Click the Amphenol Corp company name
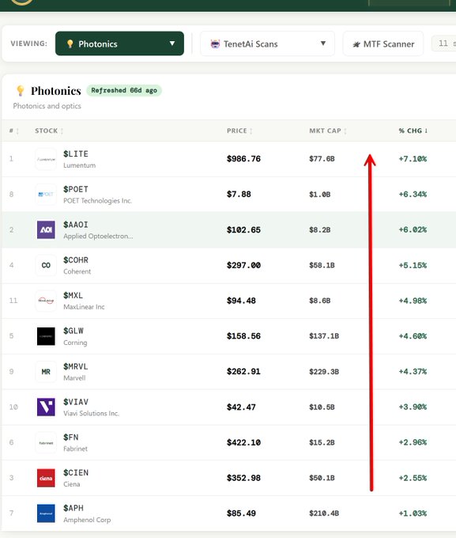Screen dimensions: 456x538 click(87, 520)
